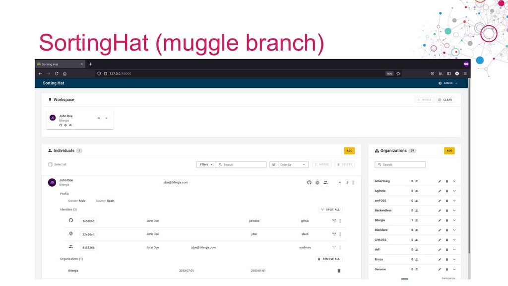The width and height of the screenshot is (508, 286).
Task: Edit the Backendless organization
Action: [x=440, y=211]
